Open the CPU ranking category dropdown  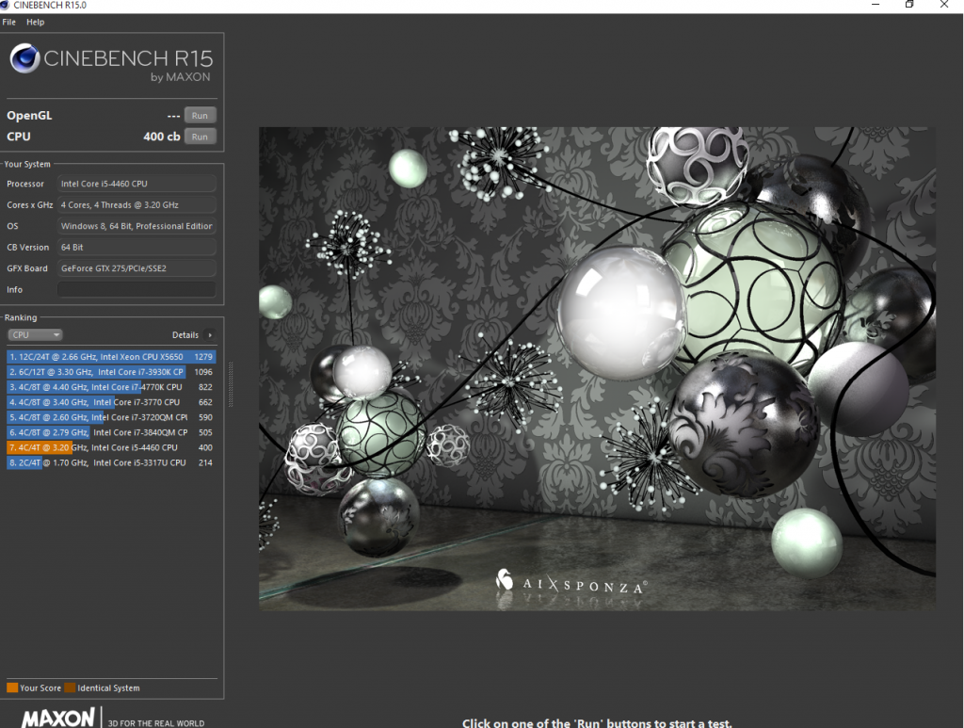coord(35,334)
